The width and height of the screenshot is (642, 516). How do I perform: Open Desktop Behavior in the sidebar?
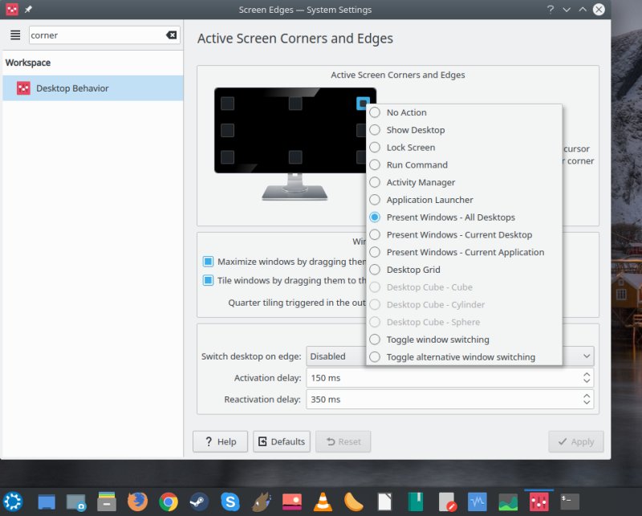[x=93, y=88]
